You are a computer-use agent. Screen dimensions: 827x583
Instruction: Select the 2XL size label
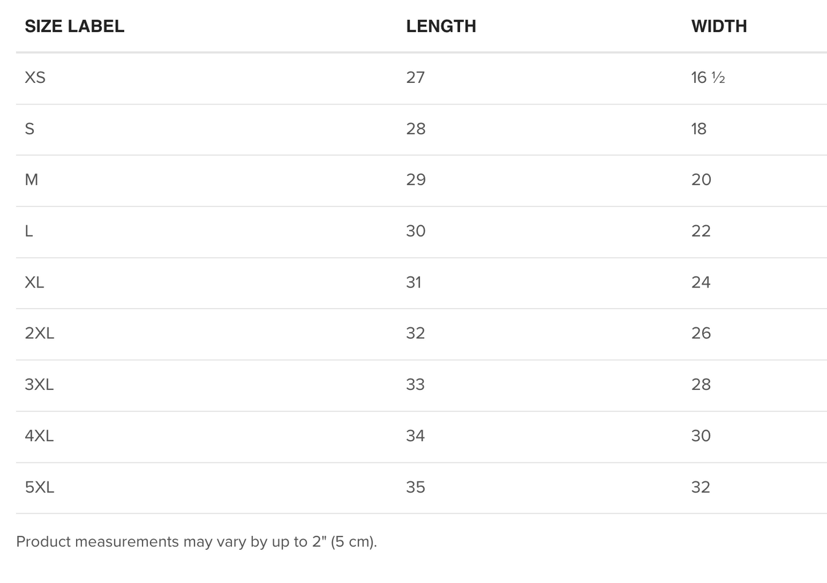[x=39, y=333]
